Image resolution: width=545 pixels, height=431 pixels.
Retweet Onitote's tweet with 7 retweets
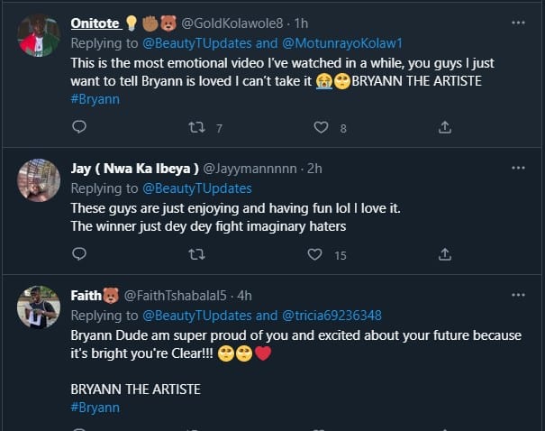coord(197,128)
